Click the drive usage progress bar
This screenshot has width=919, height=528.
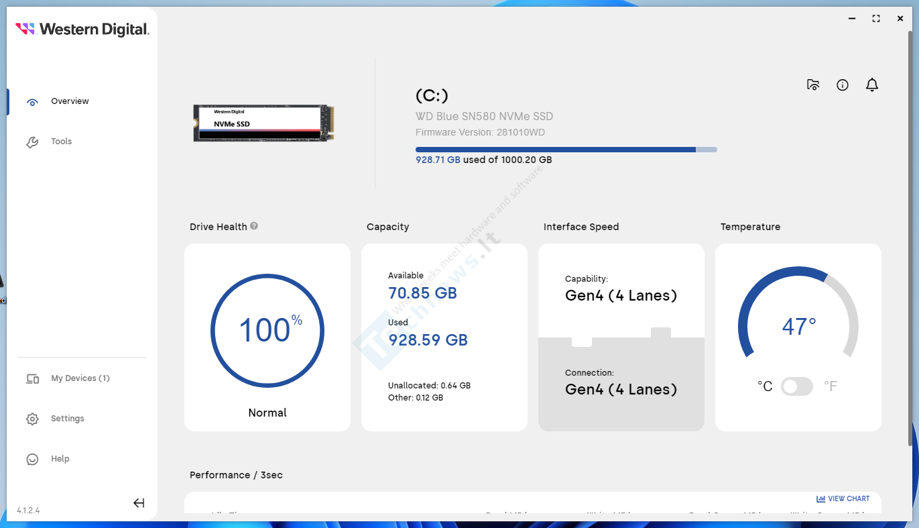(566, 150)
